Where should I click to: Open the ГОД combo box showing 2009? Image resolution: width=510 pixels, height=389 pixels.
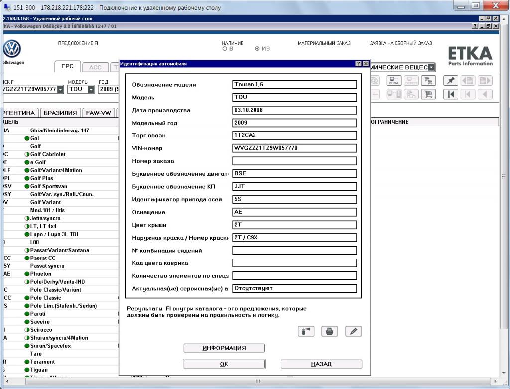(x=109, y=89)
